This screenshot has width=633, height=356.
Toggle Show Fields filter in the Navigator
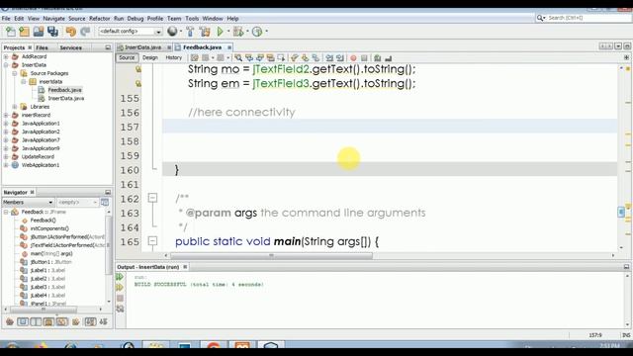pyautogui.click(x=23, y=321)
